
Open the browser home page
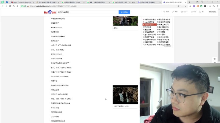click(14, 6)
